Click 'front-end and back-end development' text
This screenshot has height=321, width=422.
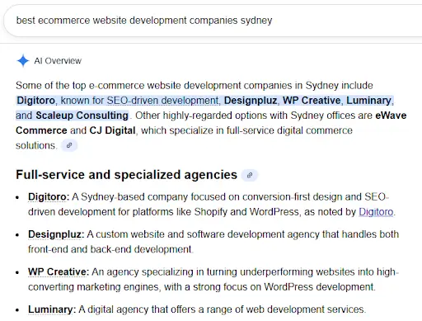click(110, 249)
